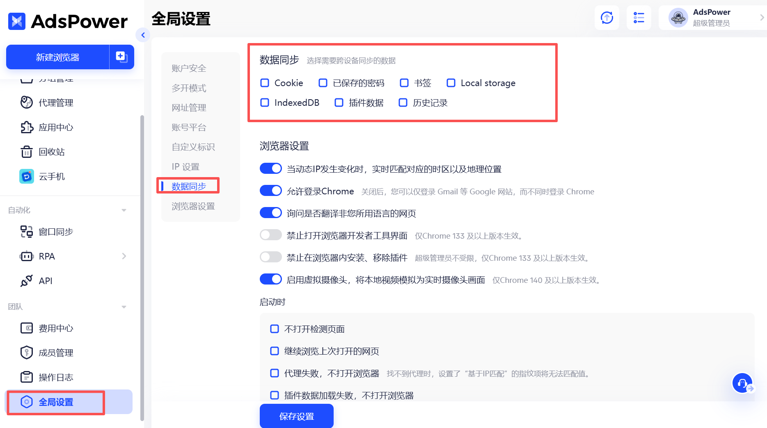Collapse the left sidebar with the chevron
Viewport: 767px width, 428px height.
tap(143, 35)
